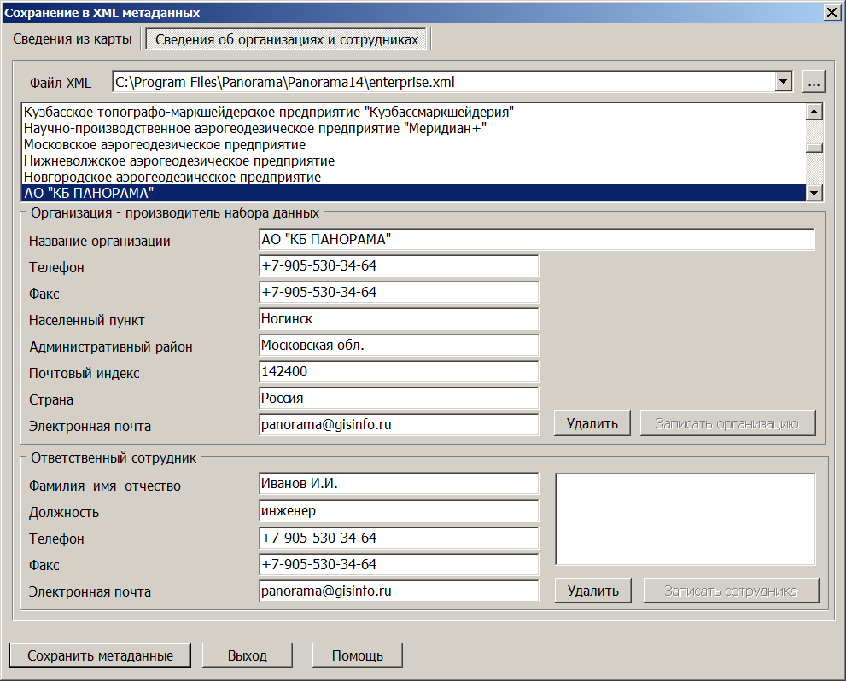The height and width of the screenshot is (681, 846).
Task: Click the "Записать организацию" button
Action: tap(726, 423)
